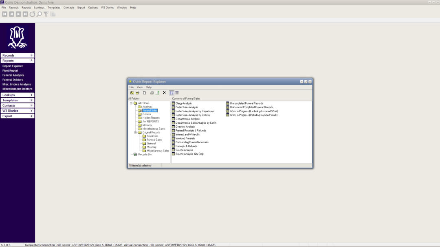Click the next record arrow icon
440x247 pixels.
[x=18, y=14]
